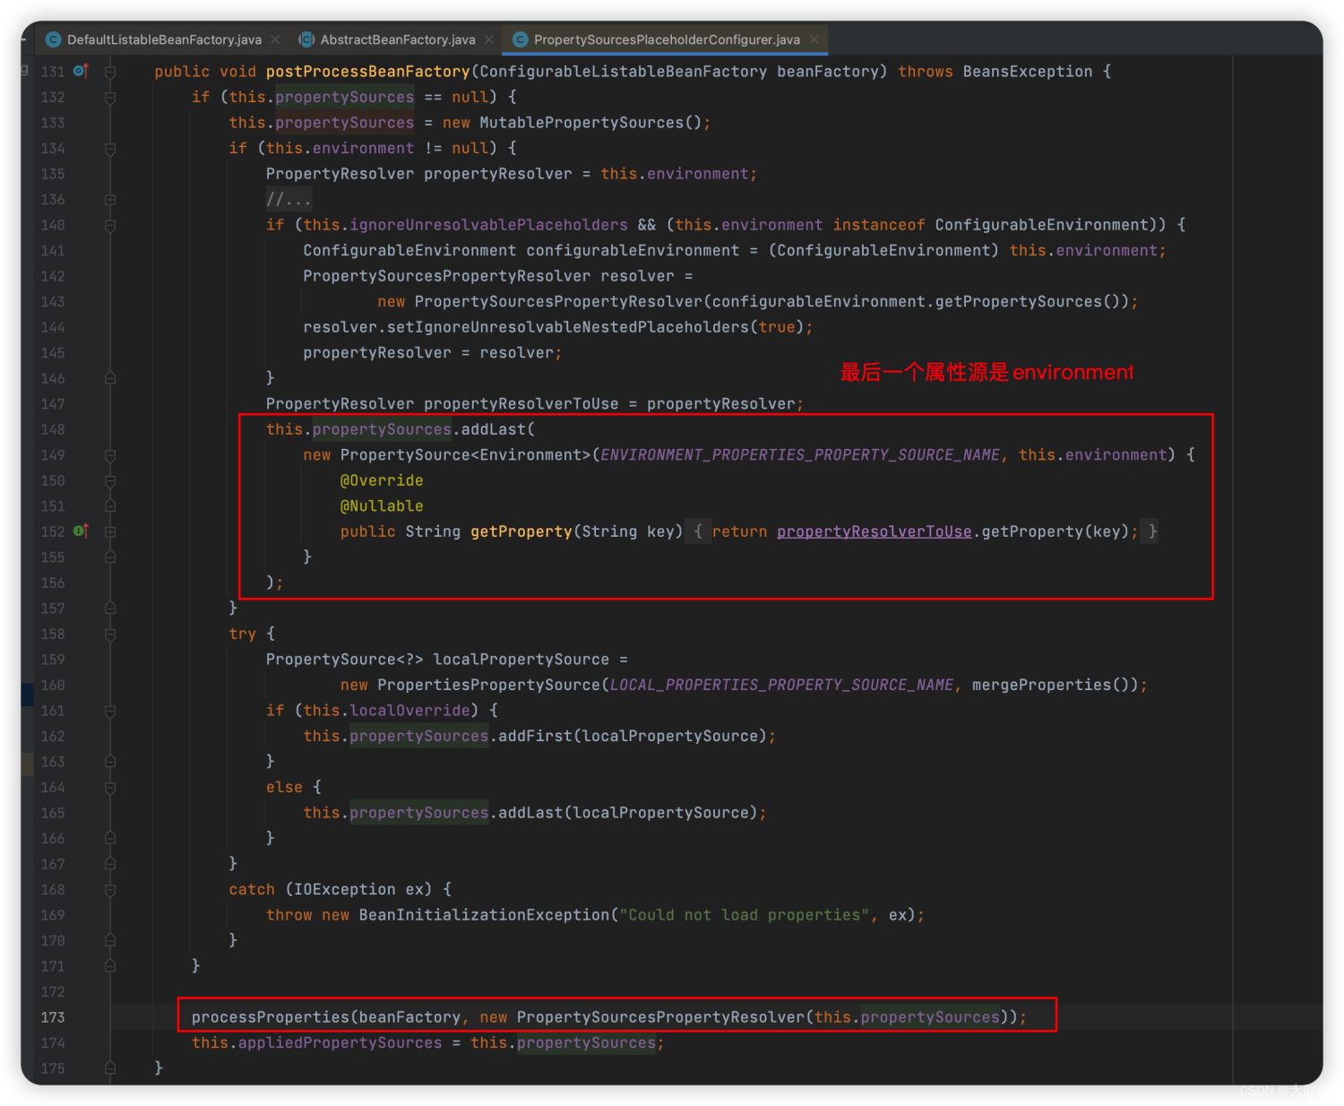Collapse the else block at line 164
This screenshot has width=1344, height=1106.
[x=110, y=787]
